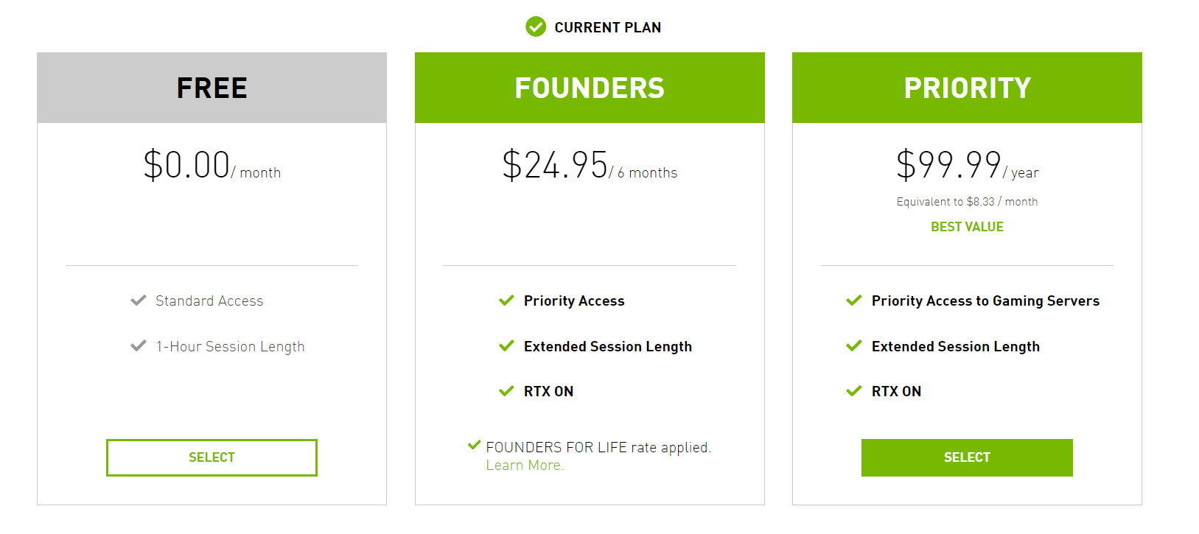This screenshot has height=534, width=1199.
Task: Select the Free plan
Action: pyautogui.click(x=212, y=457)
